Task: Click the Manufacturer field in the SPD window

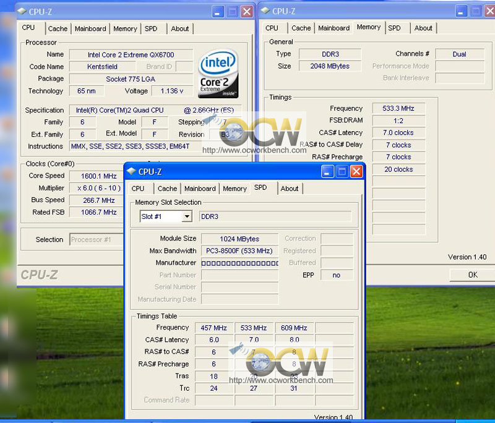Action: [240, 263]
